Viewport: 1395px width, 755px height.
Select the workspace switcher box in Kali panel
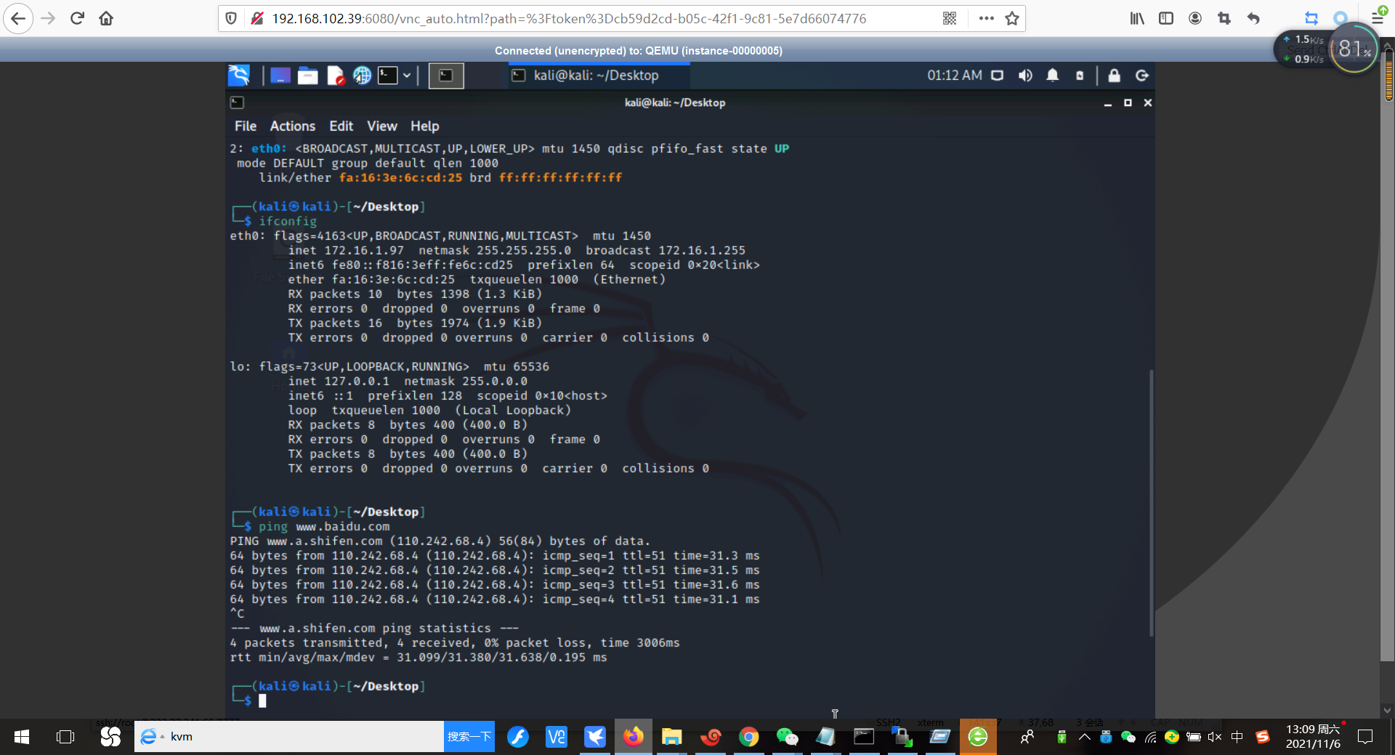coord(446,76)
